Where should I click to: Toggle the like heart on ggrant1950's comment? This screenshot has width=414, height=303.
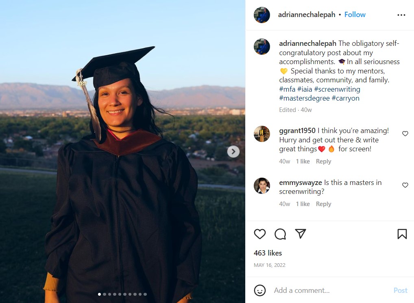click(x=405, y=133)
